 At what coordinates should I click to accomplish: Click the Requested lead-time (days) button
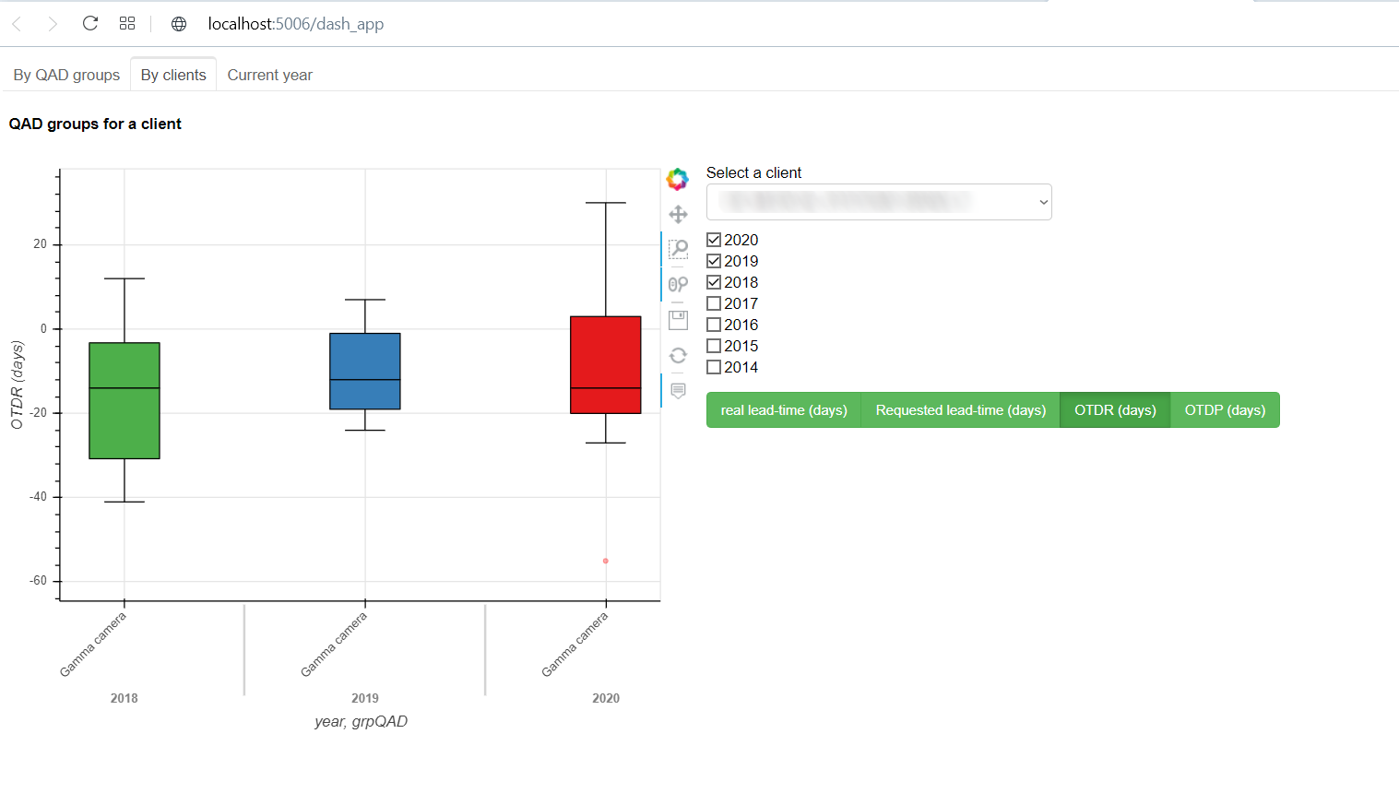pos(960,410)
